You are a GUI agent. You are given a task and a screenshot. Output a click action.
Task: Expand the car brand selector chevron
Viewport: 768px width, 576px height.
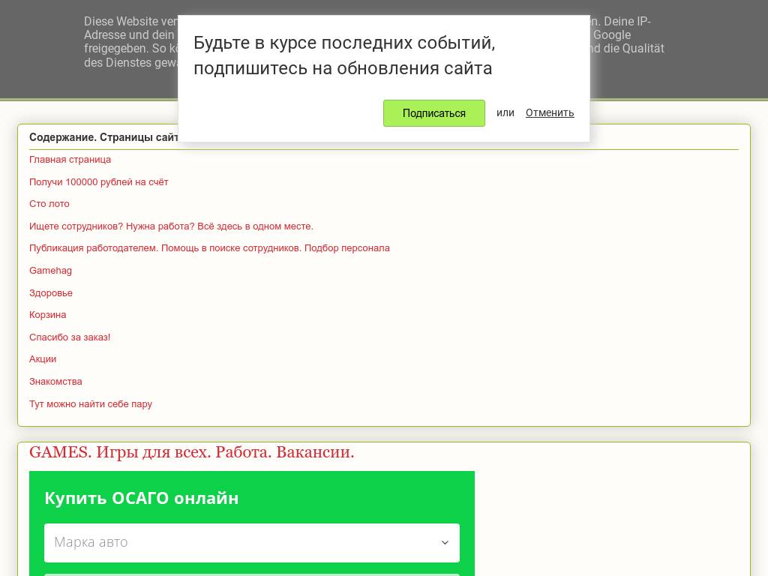[445, 542]
